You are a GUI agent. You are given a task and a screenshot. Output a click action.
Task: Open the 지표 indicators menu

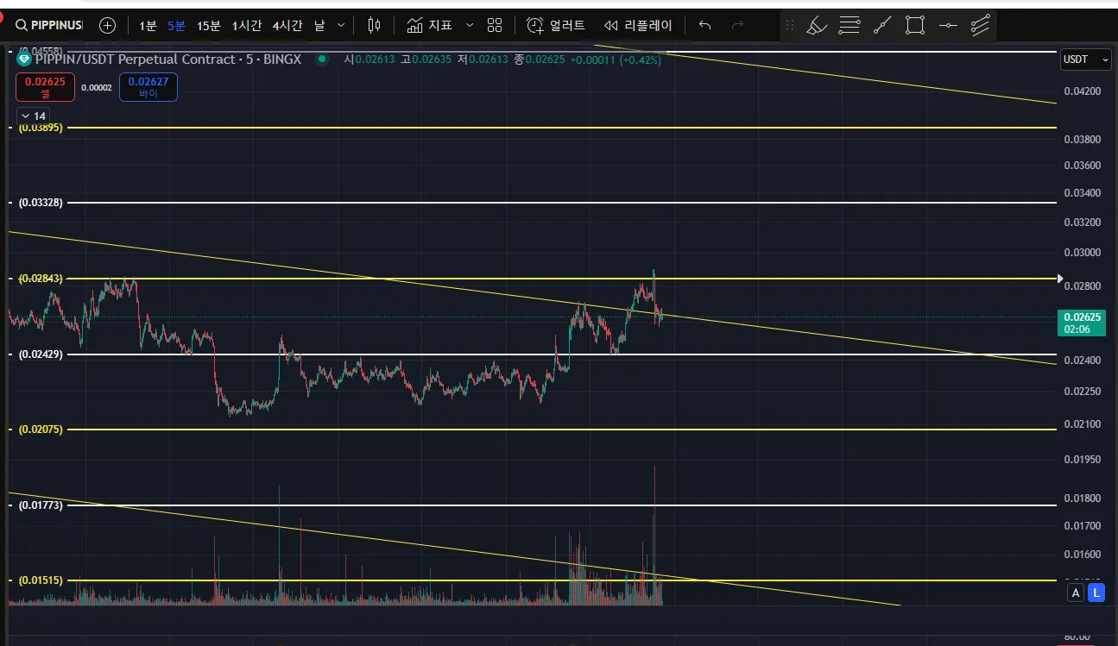click(430, 25)
